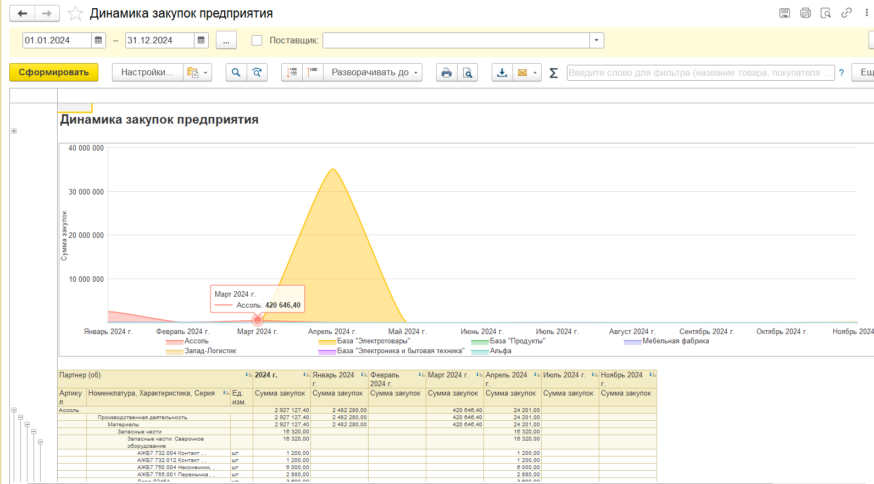Screen dimensions: 874x484
Task: Open the Настройки... button
Action: (x=147, y=73)
